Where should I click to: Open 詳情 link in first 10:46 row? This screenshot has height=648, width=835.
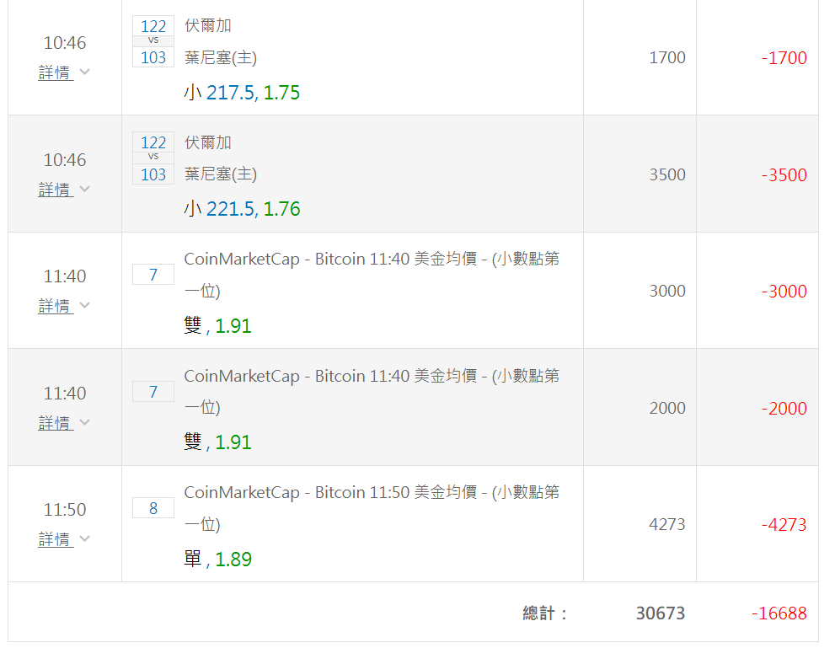click(56, 72)
